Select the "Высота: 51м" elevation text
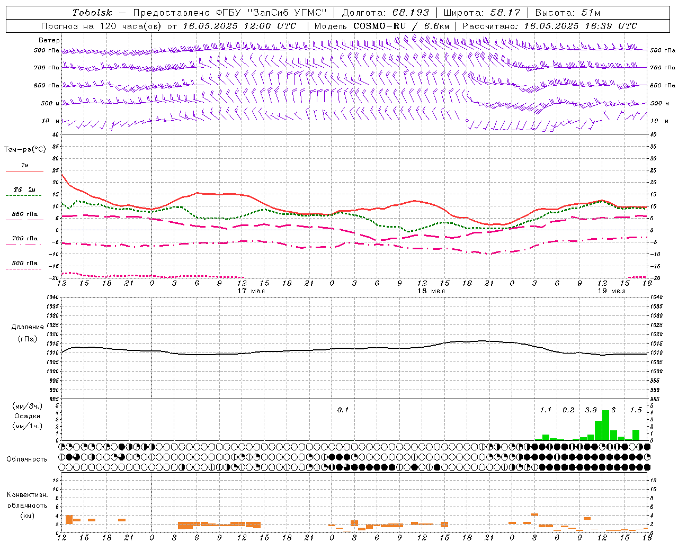This screenshot has height=542, width=678. pos(568,13)
